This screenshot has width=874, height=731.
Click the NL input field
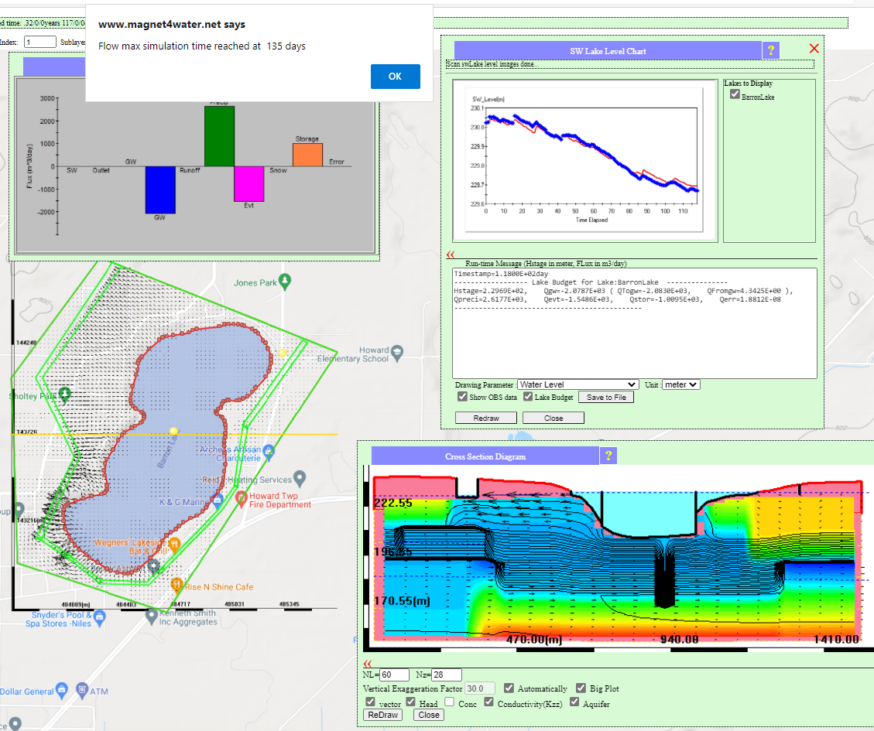pos(394,675)
